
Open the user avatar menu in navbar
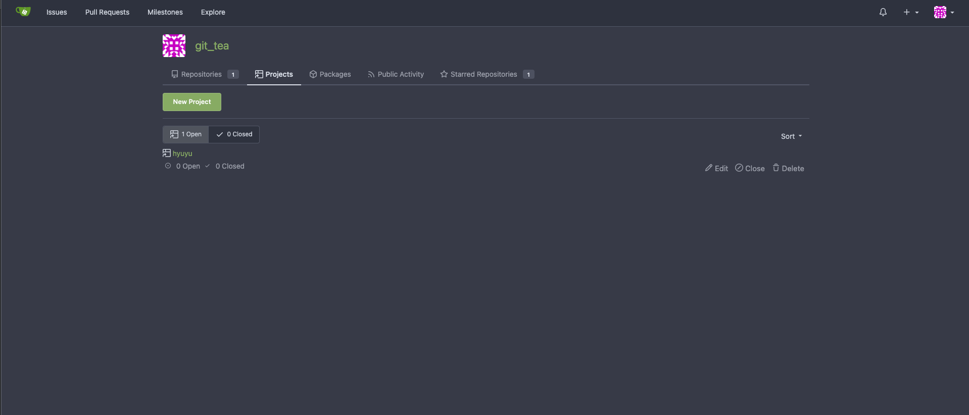tap(944, 12)
